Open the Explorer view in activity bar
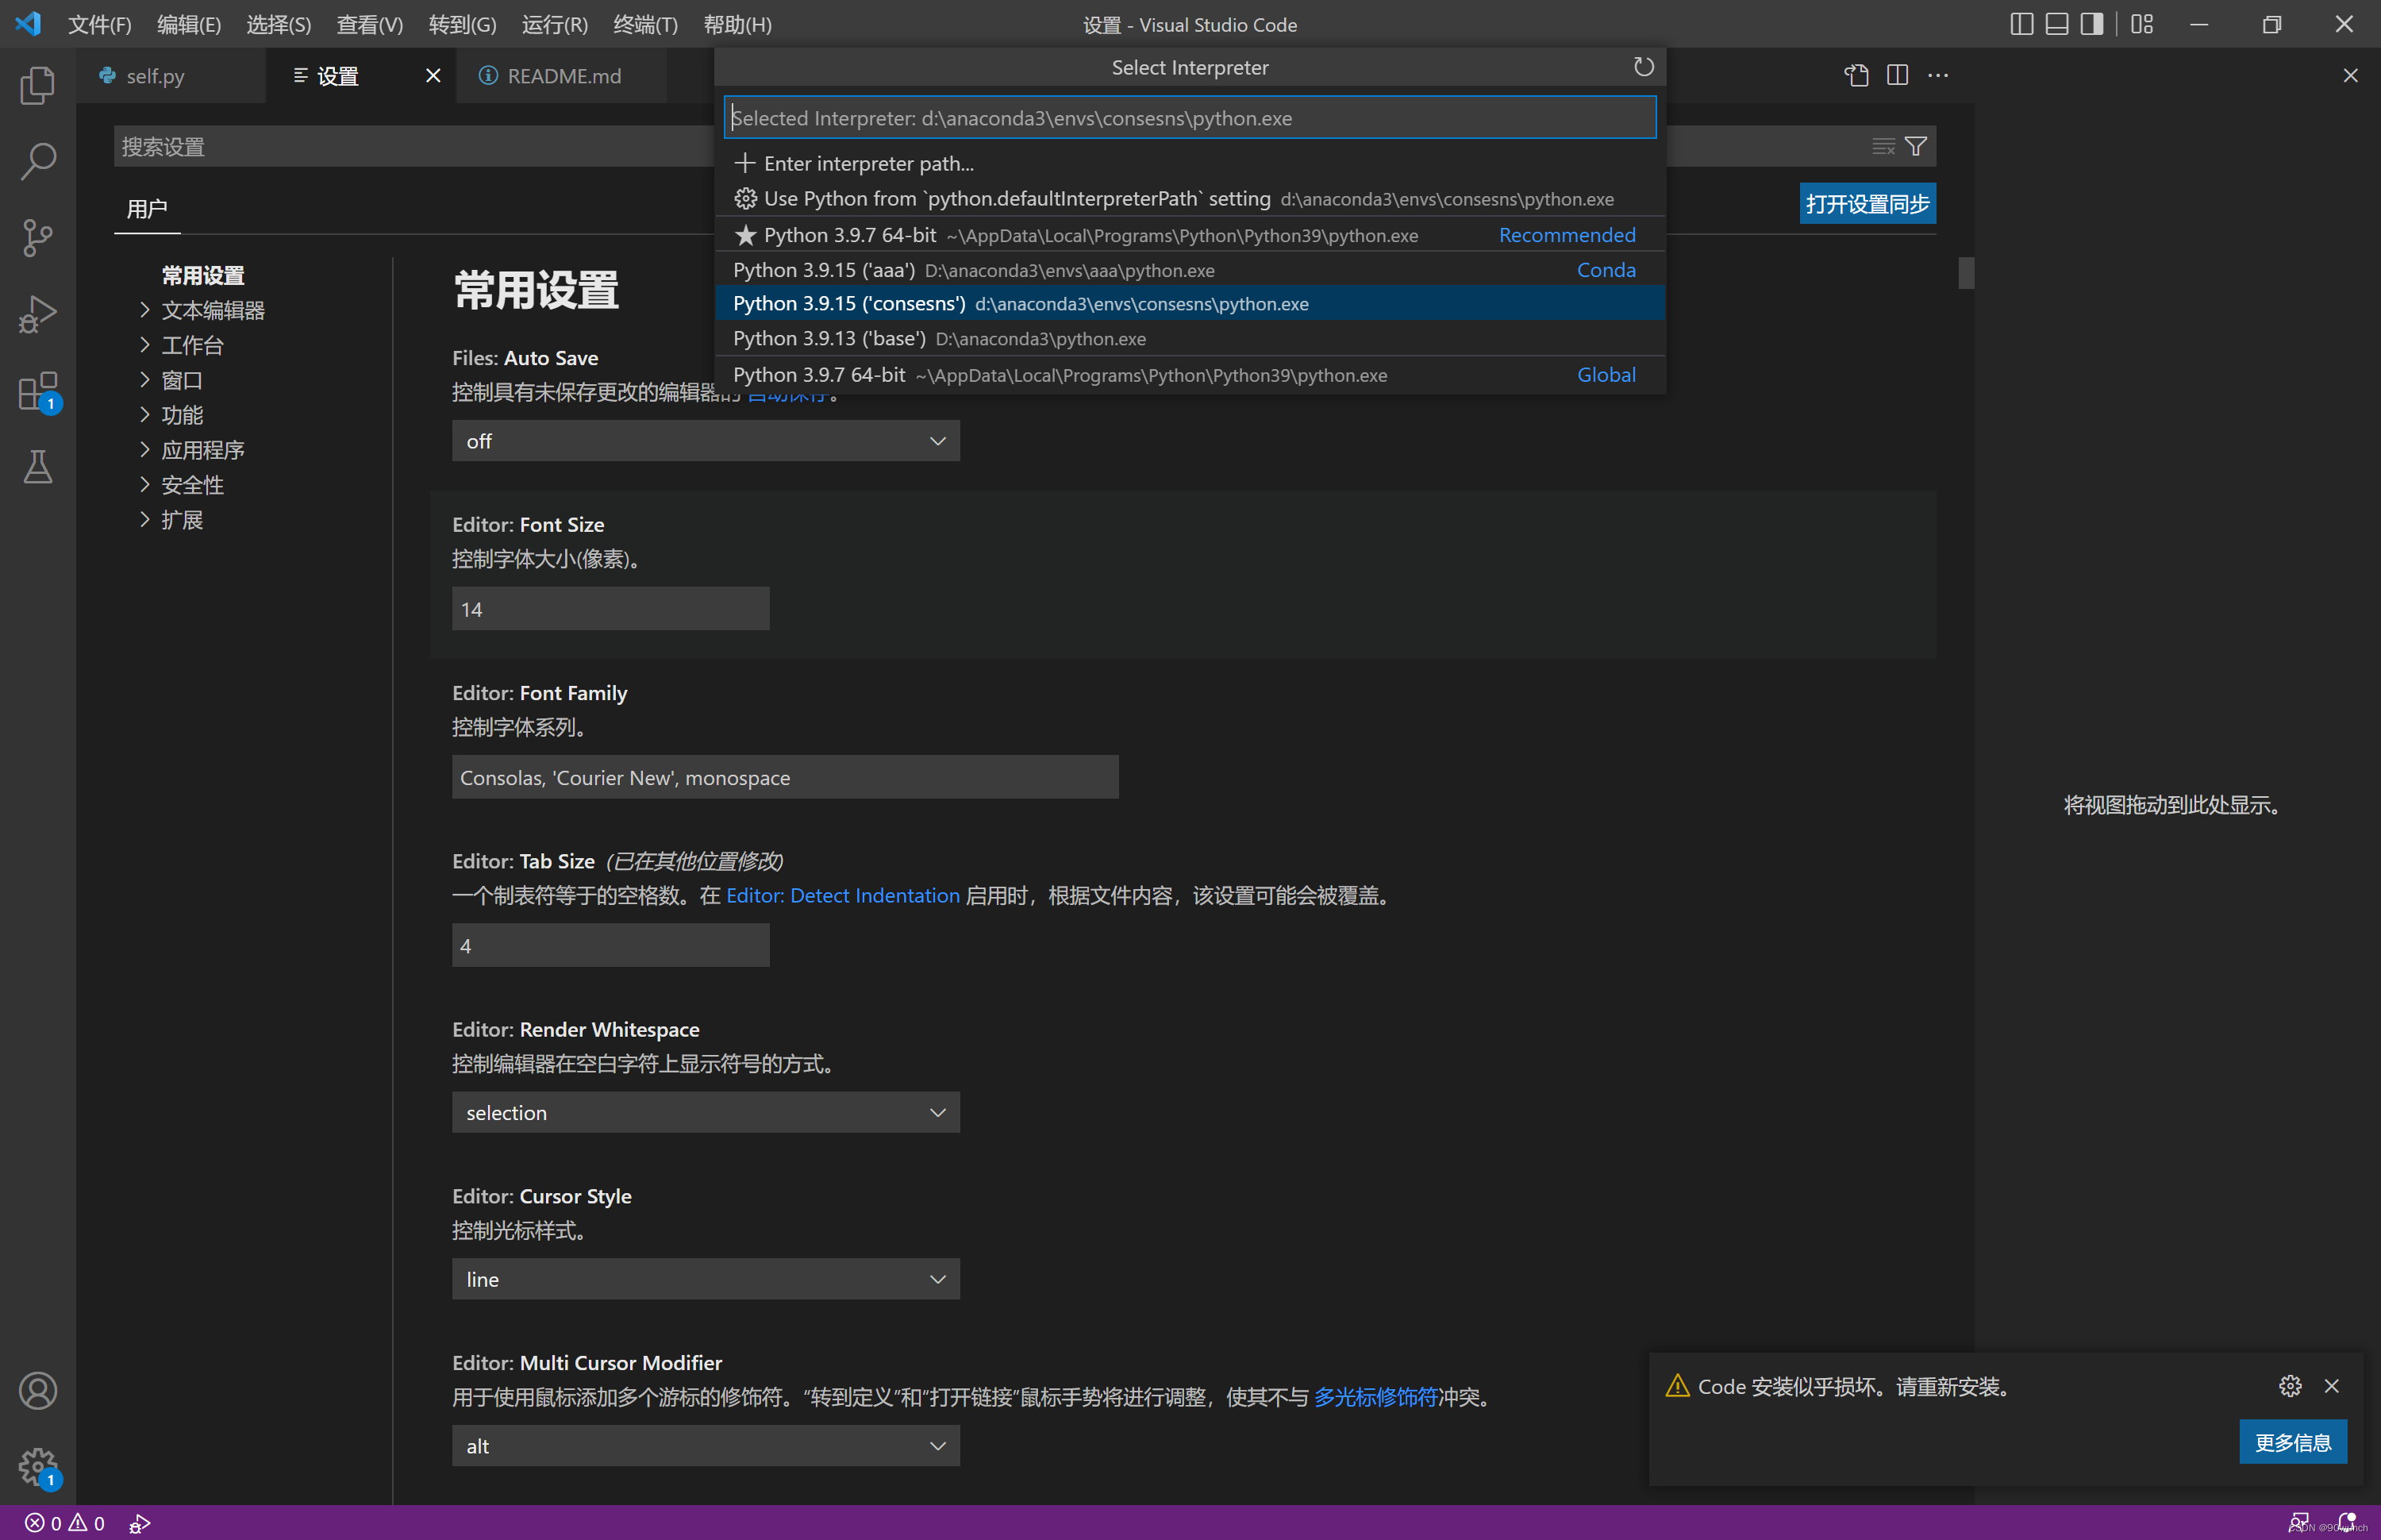 point(37,85)
